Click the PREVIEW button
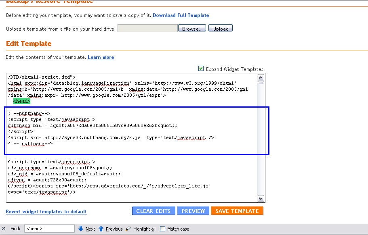Screen dimensions: 368x235 click(x=193, y=211)
